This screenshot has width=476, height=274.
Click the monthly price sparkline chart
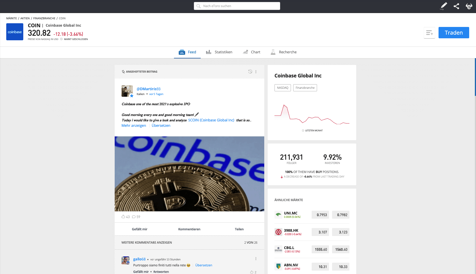312,115
